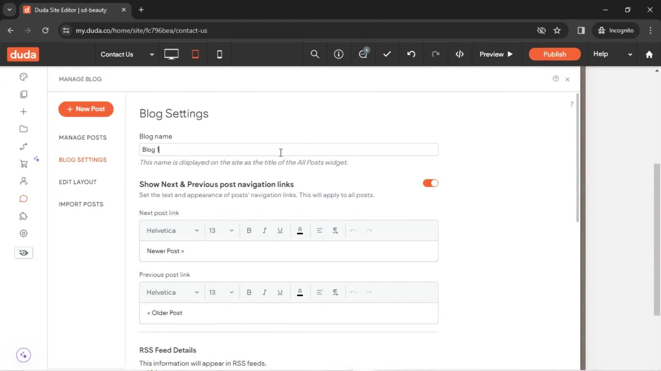This screenshot has width=661, height=371.
Task: Open Import Posts section
Action: [x=81, y=204]
